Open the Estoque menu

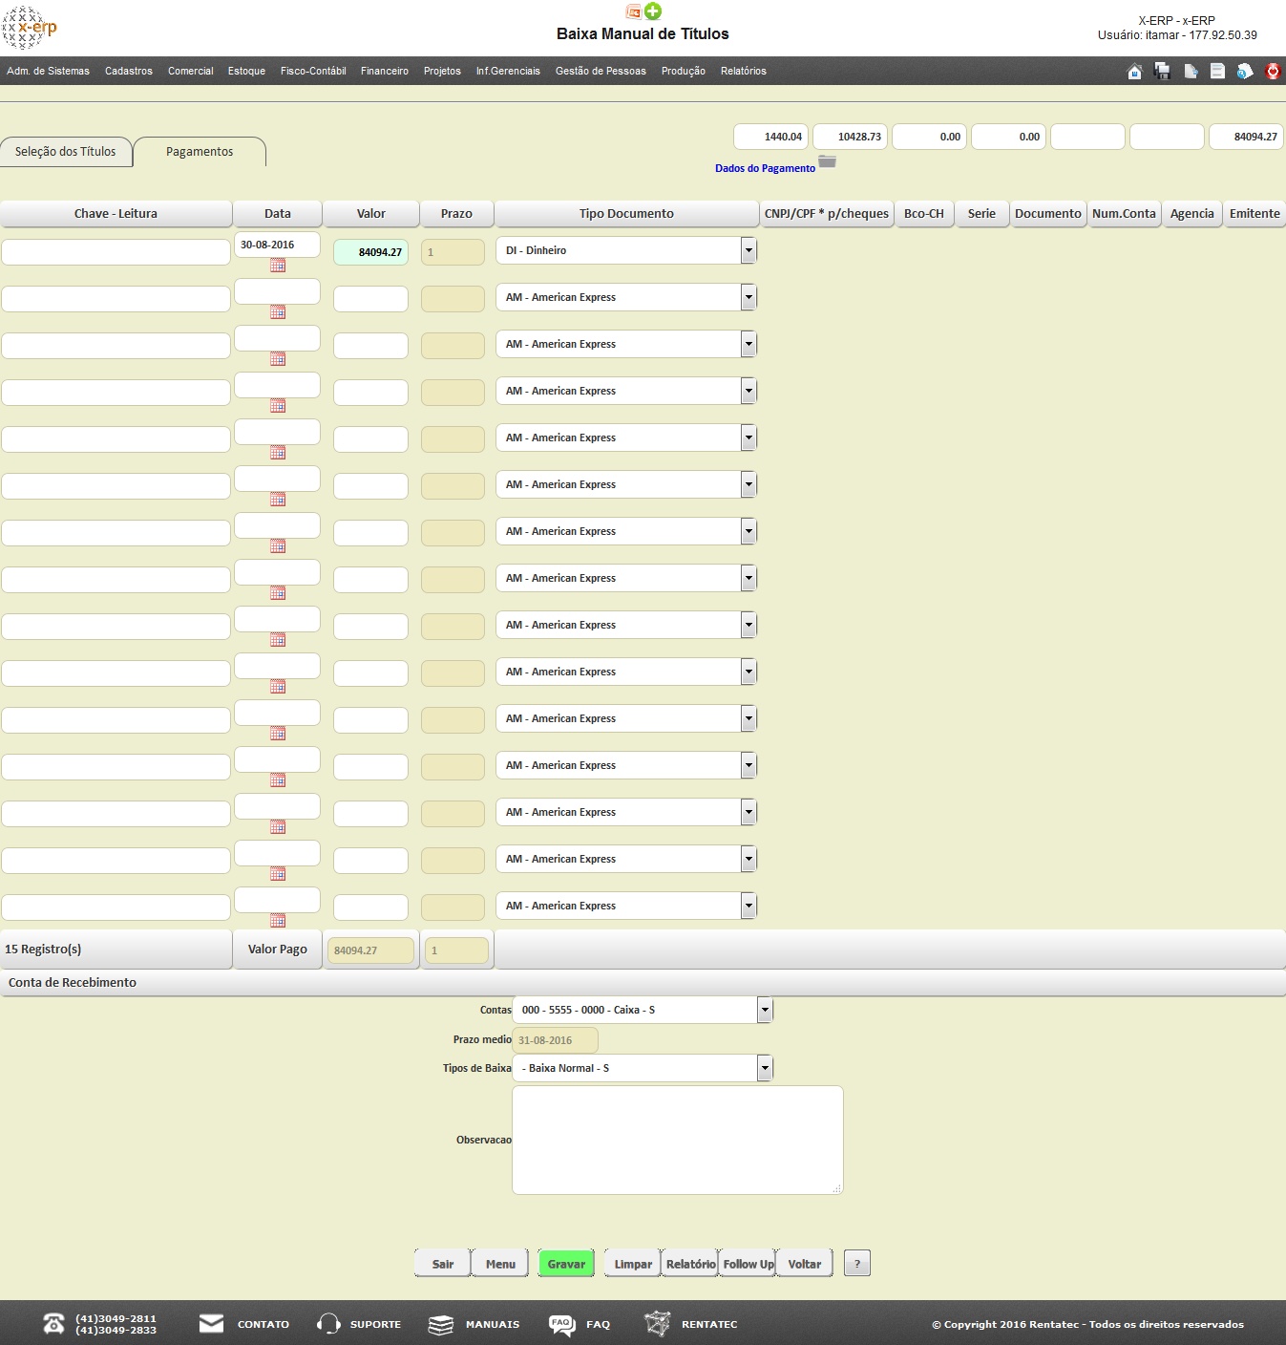[246, 71]
